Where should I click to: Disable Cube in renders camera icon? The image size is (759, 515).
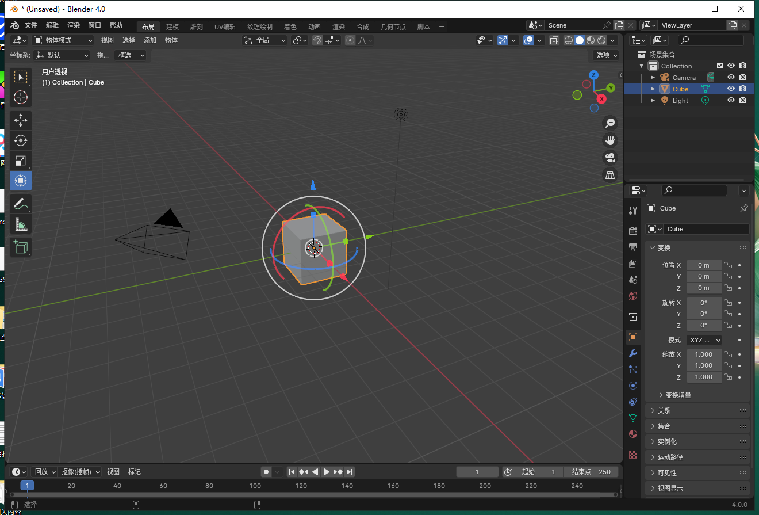(x=743, y=89)
